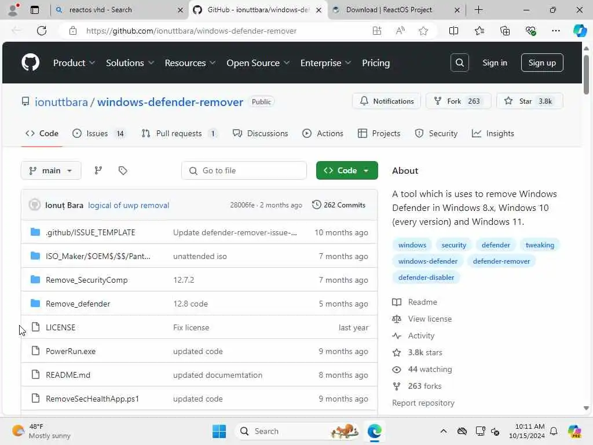Switch to the Insights tab

click(x=493, y=133)
